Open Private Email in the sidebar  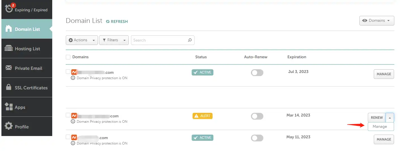(27, 68)
